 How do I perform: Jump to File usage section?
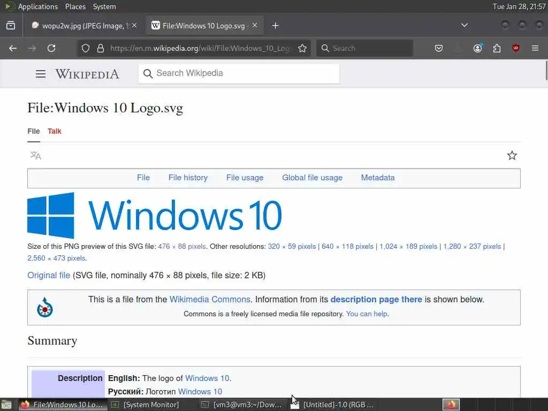click(245, 178)
